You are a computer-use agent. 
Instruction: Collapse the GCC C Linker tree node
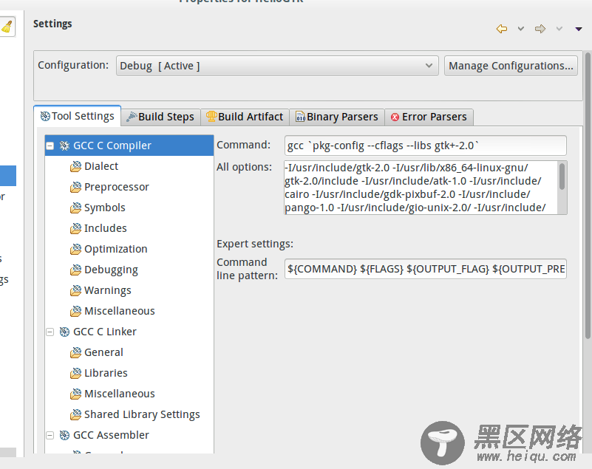(50, 332)
